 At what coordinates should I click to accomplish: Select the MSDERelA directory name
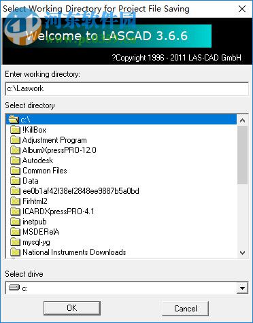point(41,232)
